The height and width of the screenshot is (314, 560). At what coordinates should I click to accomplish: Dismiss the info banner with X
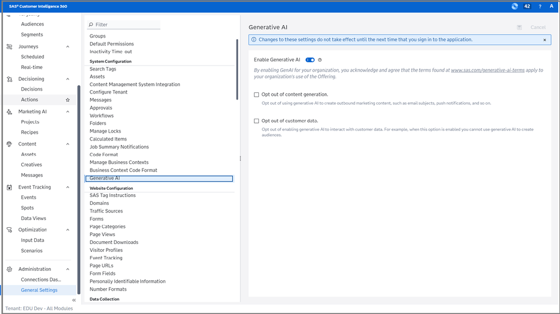point(545,40)
